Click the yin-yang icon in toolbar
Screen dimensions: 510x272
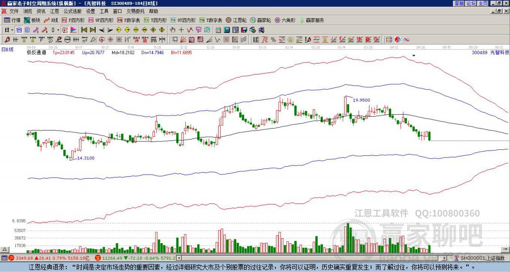(x=397, y=40)
